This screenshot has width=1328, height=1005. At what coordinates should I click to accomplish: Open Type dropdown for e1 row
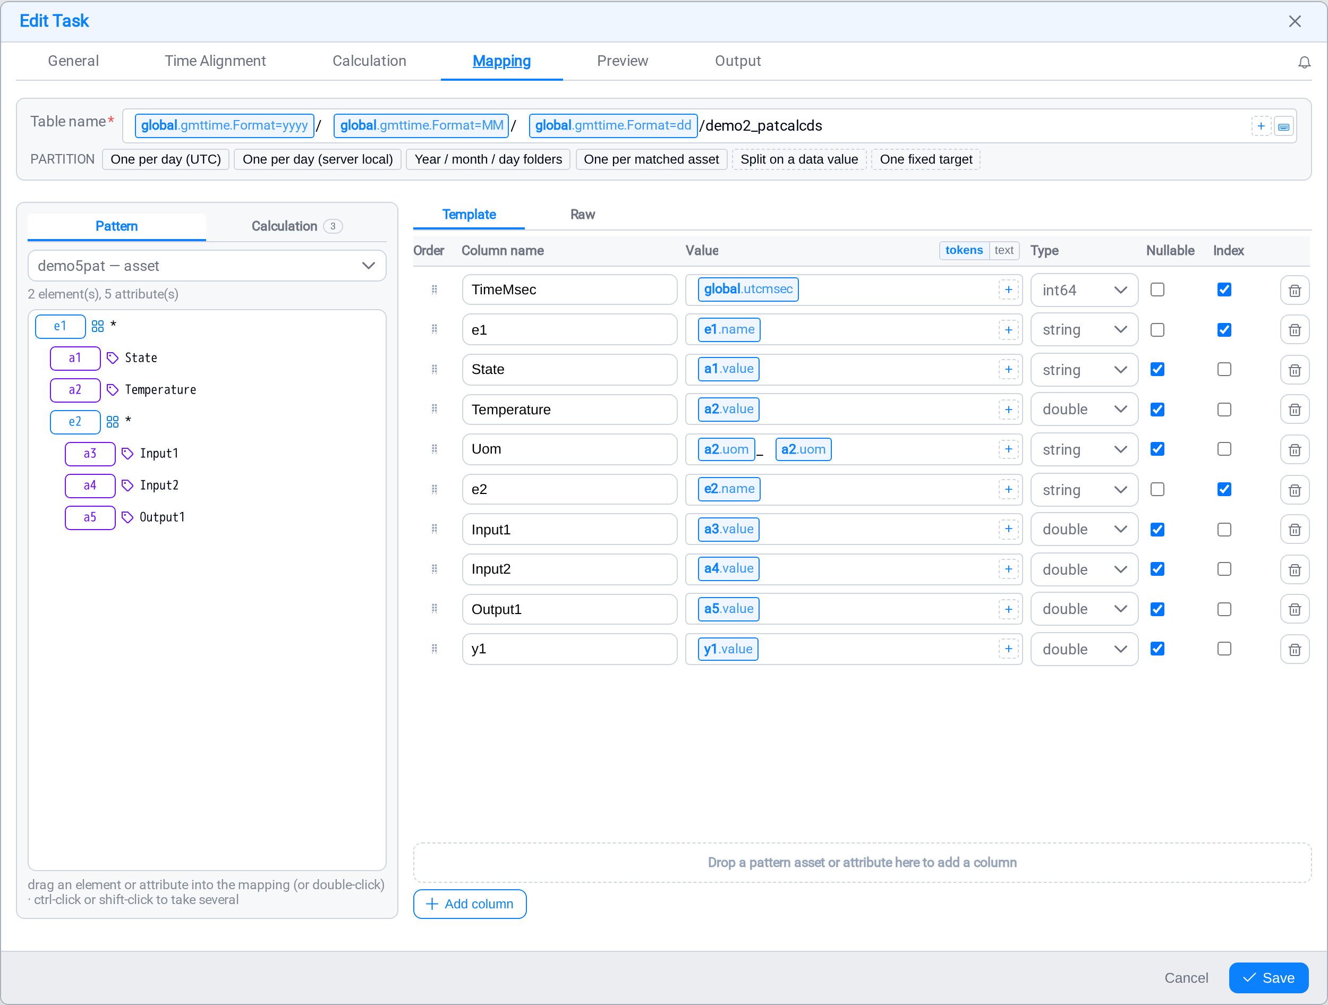[x=1084, y=329]
